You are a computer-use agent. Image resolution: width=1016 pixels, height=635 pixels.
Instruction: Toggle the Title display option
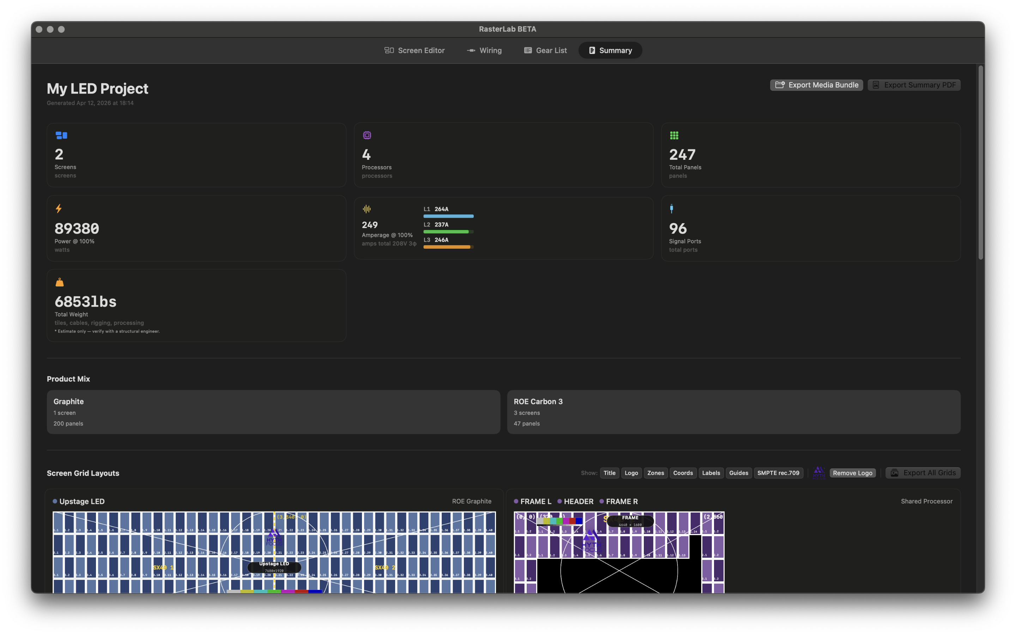609,473
